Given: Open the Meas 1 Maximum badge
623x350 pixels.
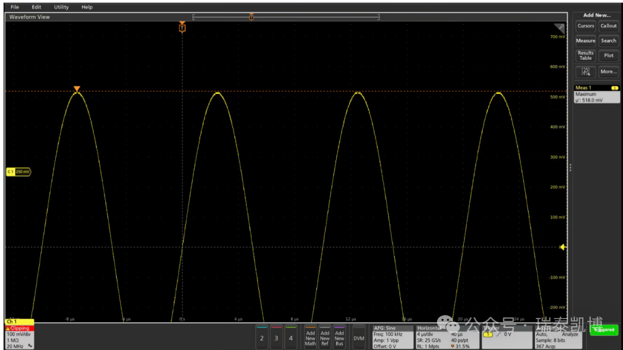Looking at the screenshot, I should [x=596, y=94].
